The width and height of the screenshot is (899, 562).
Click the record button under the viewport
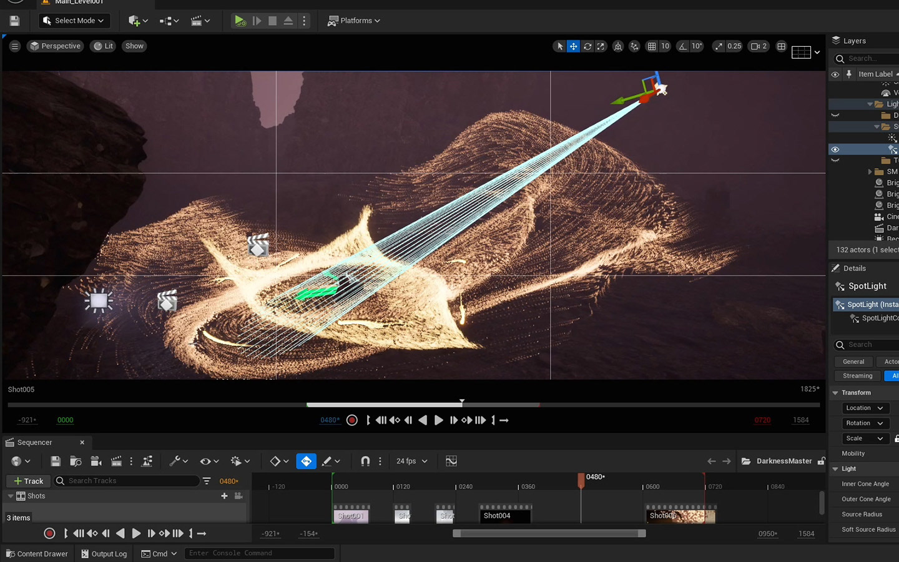(x=352, y=420)
